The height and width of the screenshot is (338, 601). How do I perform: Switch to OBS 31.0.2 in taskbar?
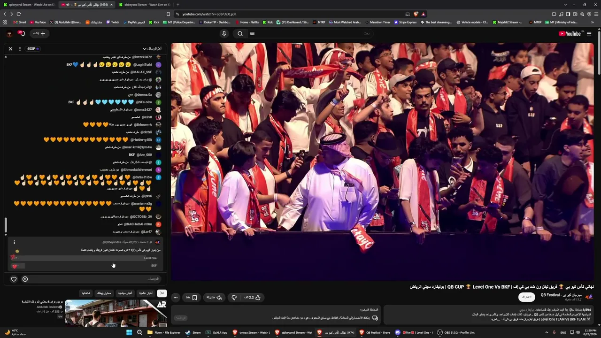click(x=456, y=332)
